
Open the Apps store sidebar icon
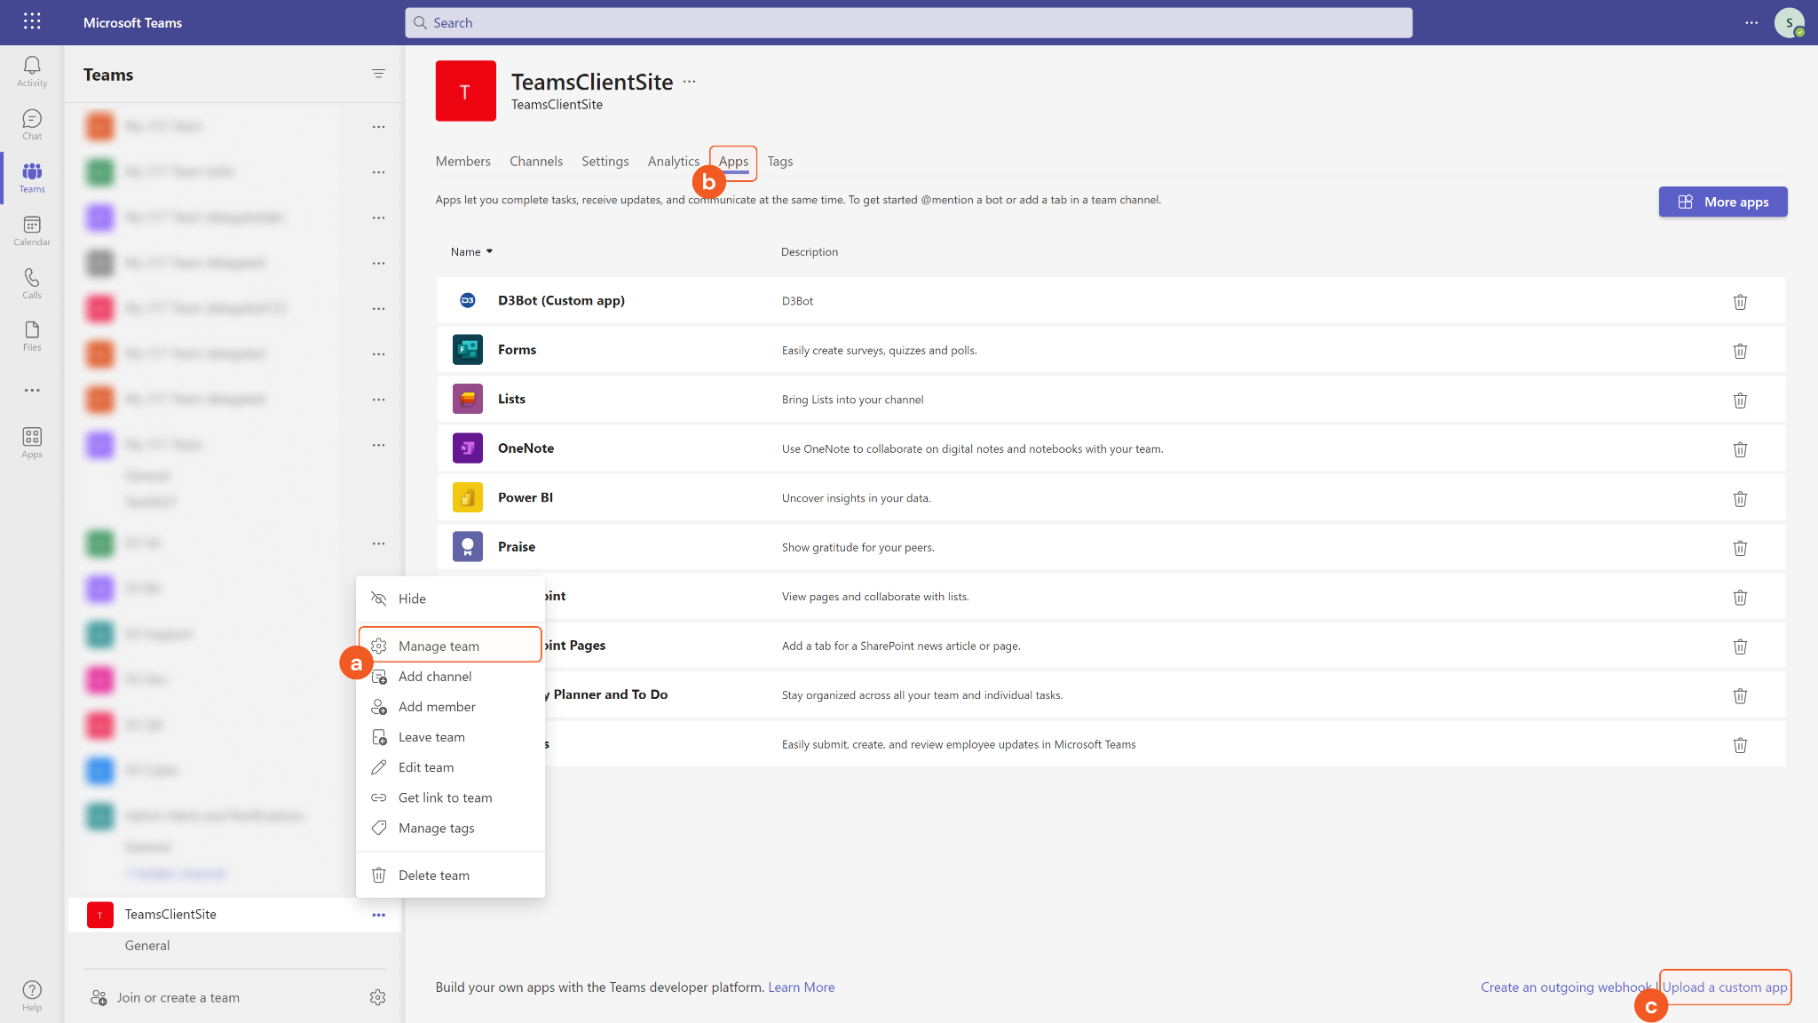(x=32, y=442)
